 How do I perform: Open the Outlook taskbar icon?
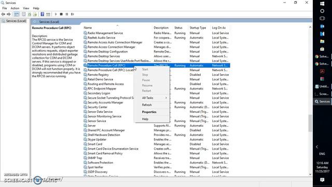(322, 26)
